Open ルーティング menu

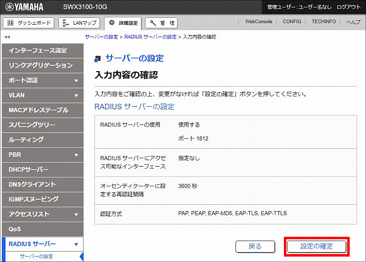43,140
